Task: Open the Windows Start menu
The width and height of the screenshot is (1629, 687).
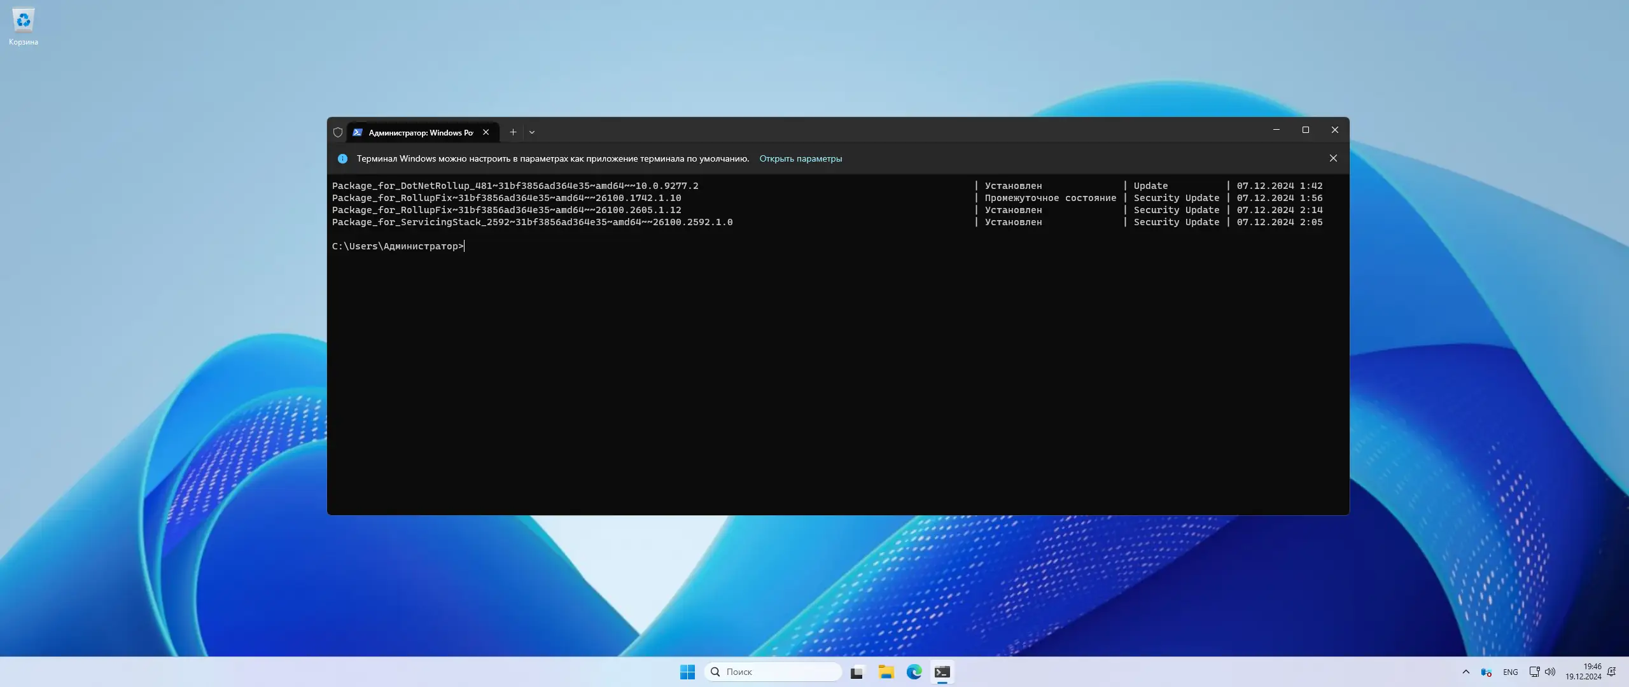Action: click(687, 672)
